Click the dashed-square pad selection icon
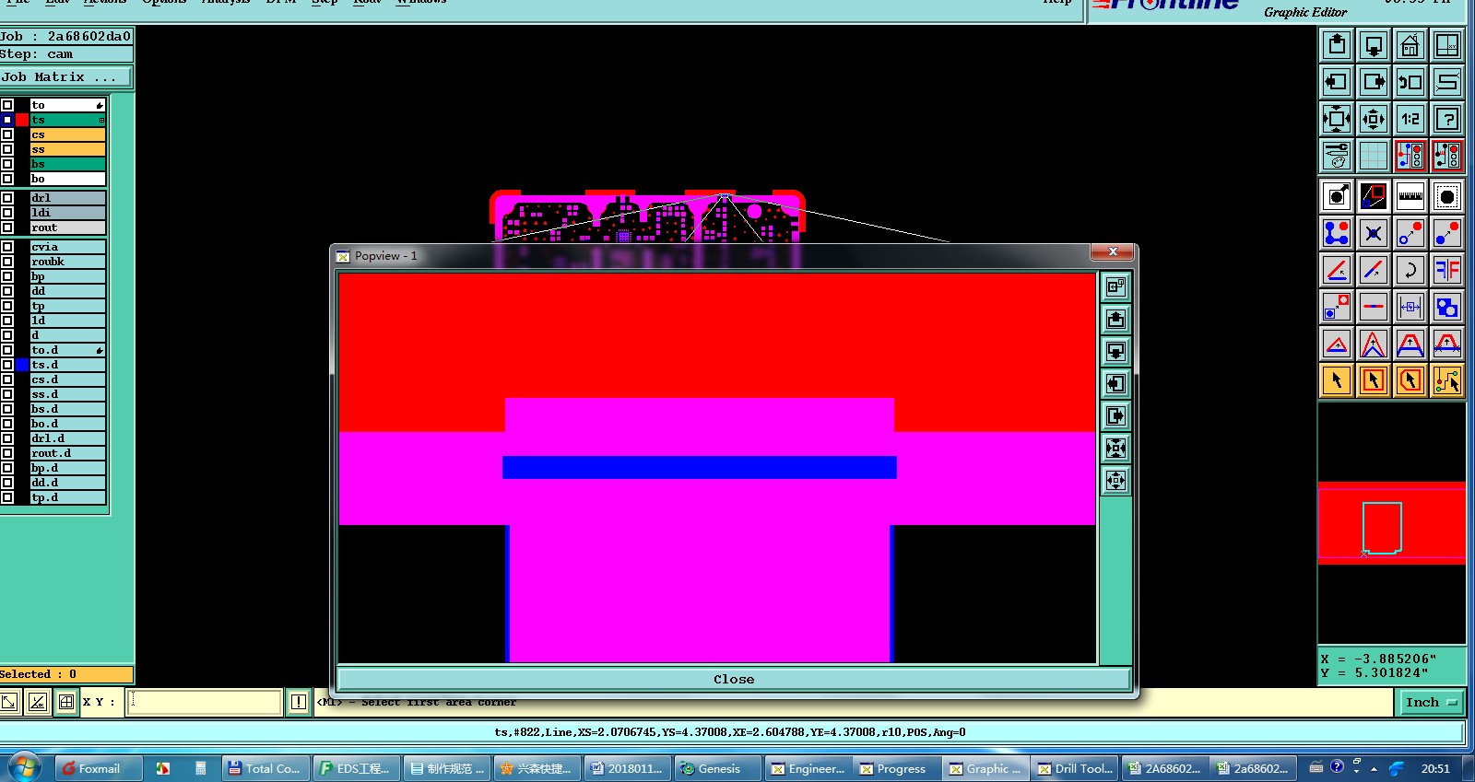 tap(1447, 196)
